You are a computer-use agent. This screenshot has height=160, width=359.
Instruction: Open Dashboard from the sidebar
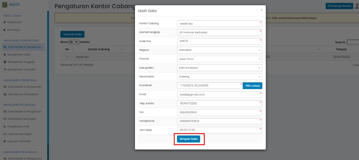14,22
